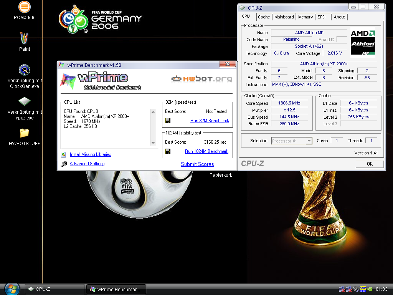The width and height of the screenshot is (393, 295).
Task: Expand the Processor #1 selection dropdown
Action: click(x=309, y=141)
